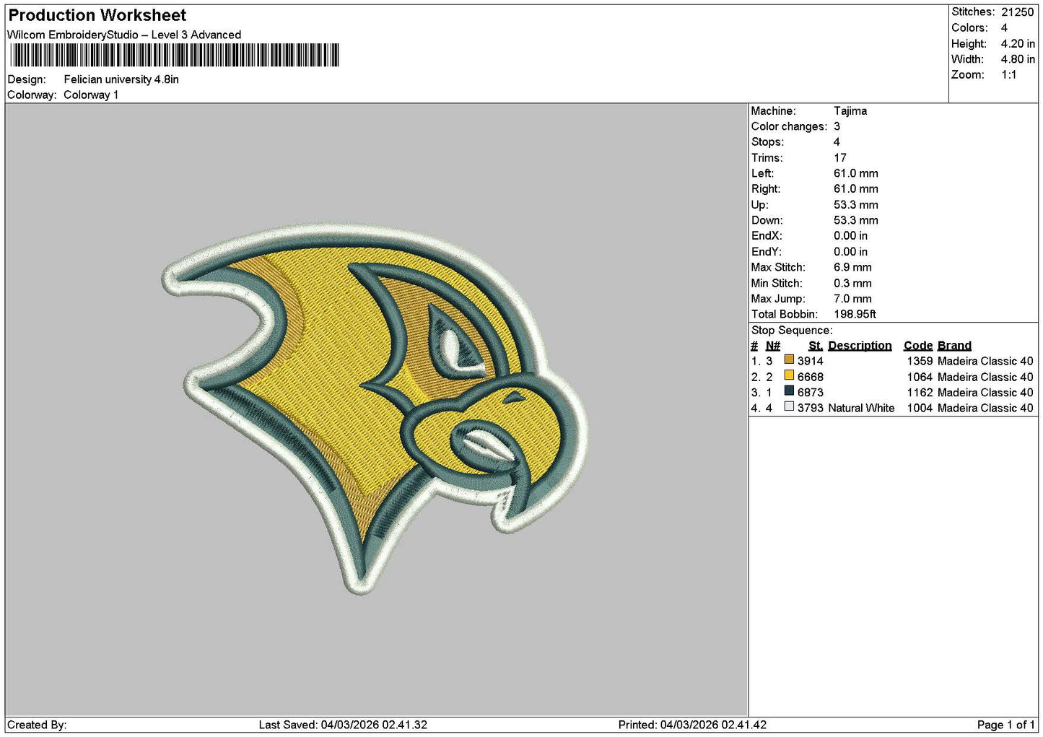Click the embroidered falcon head design preview
The height and width of the screenshot is (737, 1043).
(x=375, y=408)
